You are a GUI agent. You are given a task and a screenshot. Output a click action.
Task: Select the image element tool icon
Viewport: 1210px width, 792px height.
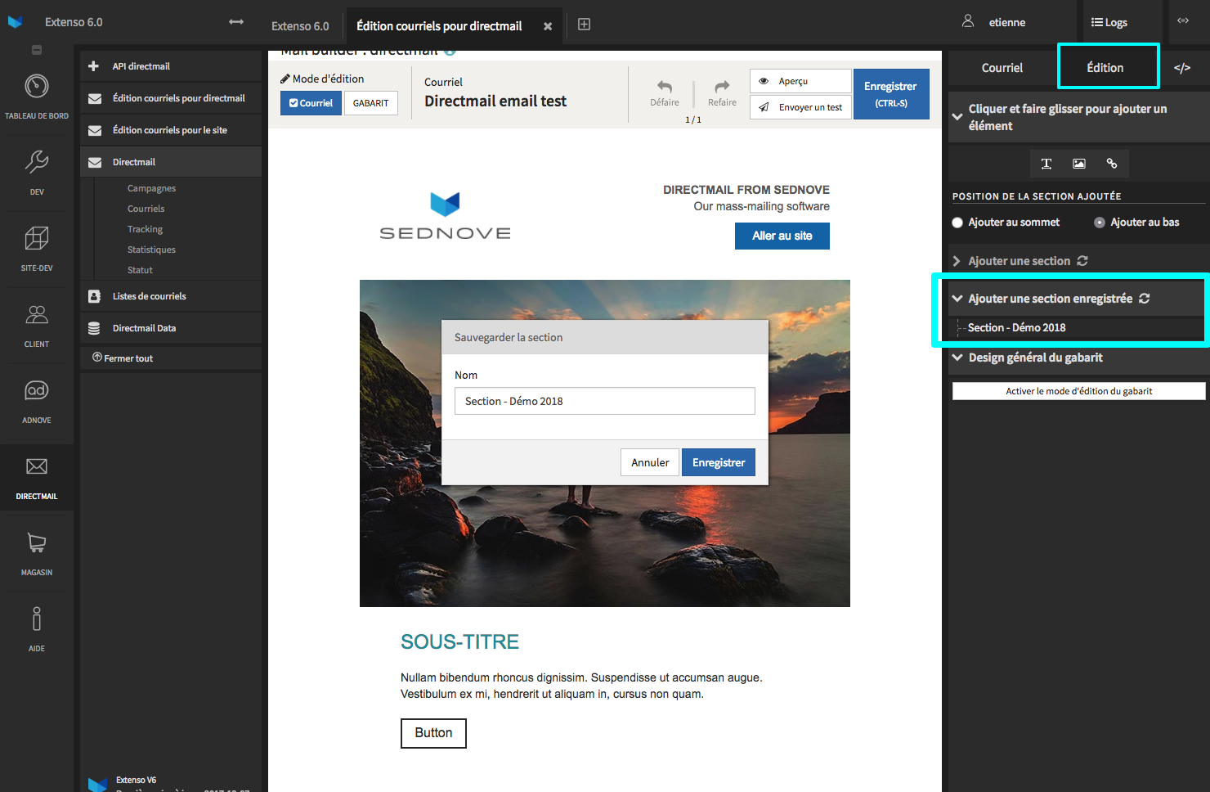pyautogui.click(x=1079, y=164)
